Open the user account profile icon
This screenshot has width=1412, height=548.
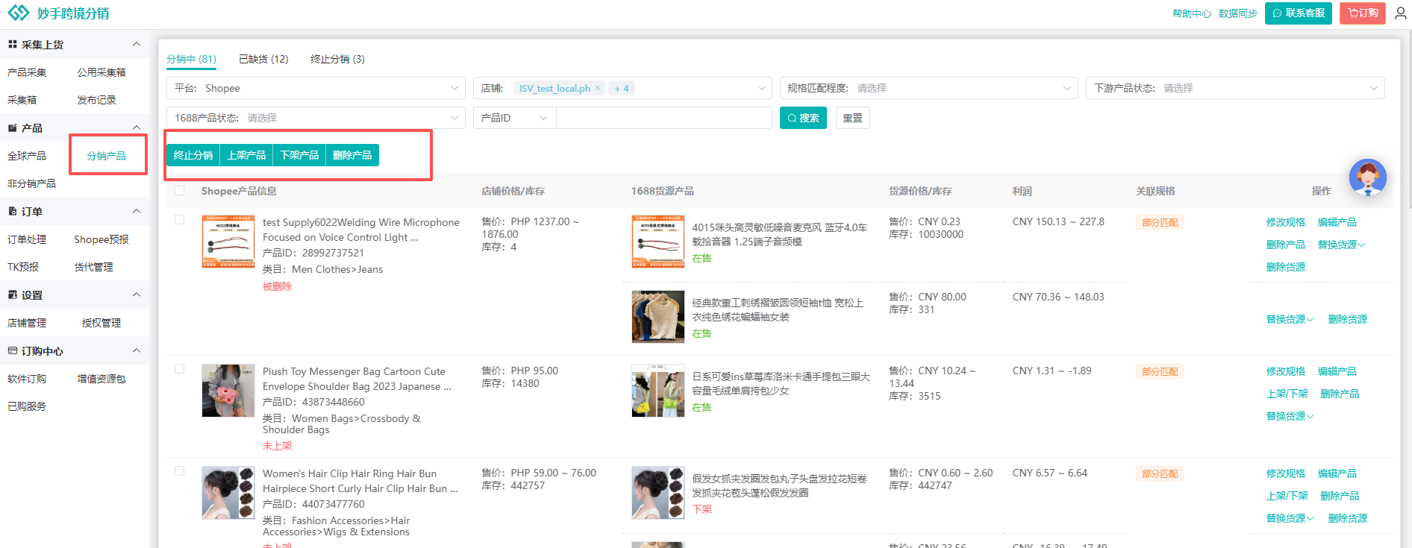point(1401,13)
